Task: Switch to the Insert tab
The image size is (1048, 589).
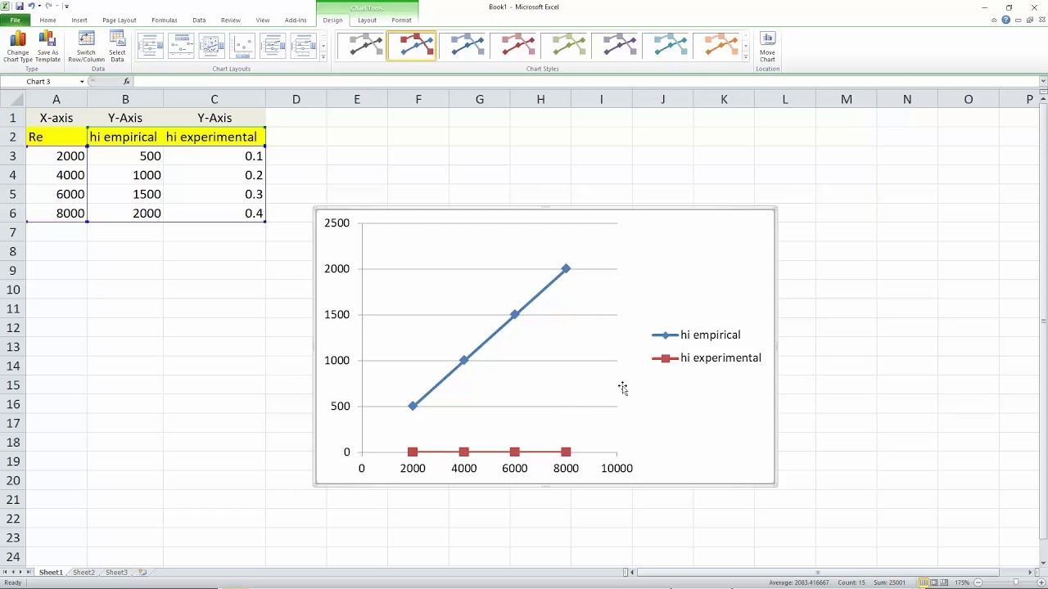Action: point(79,20)
